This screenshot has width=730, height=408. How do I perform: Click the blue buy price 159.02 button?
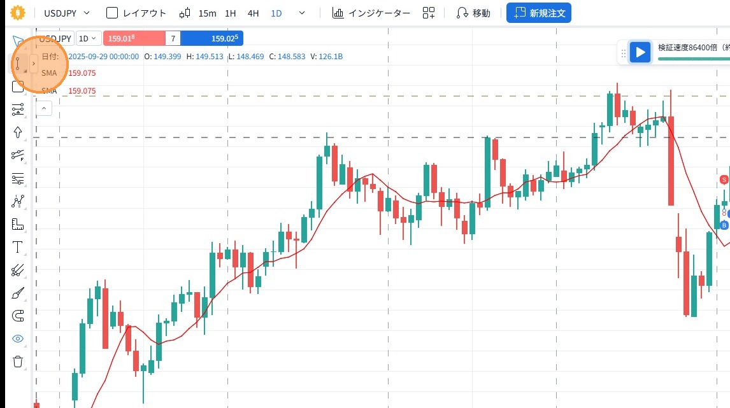click(x=212, y=38)
